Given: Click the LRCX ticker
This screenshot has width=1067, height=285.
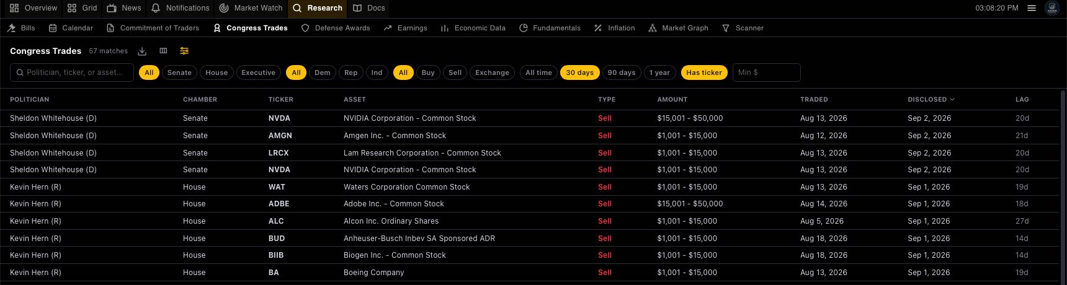Looking at the screenshot, I should [x=279, y=153].
